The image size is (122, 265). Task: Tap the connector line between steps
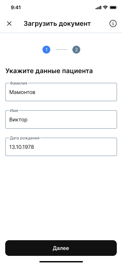pyautogui.click(x=61, y=50)
